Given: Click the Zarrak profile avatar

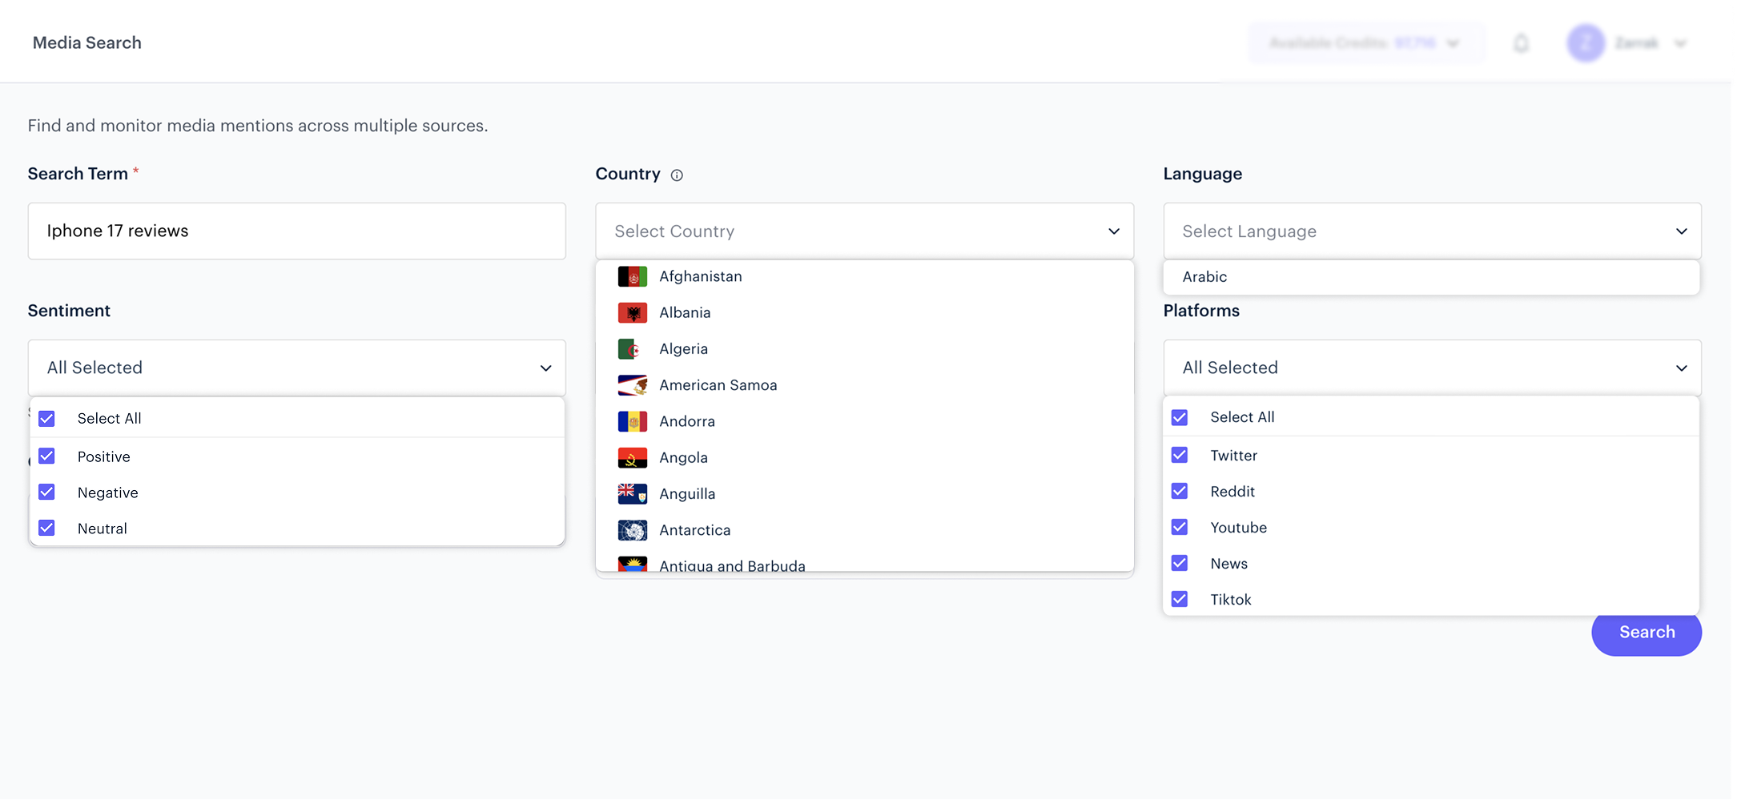Looking at the screenshot, I should tap(1585, 43).
